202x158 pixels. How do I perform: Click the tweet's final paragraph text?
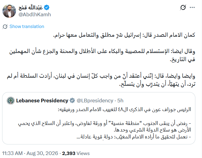101,80
